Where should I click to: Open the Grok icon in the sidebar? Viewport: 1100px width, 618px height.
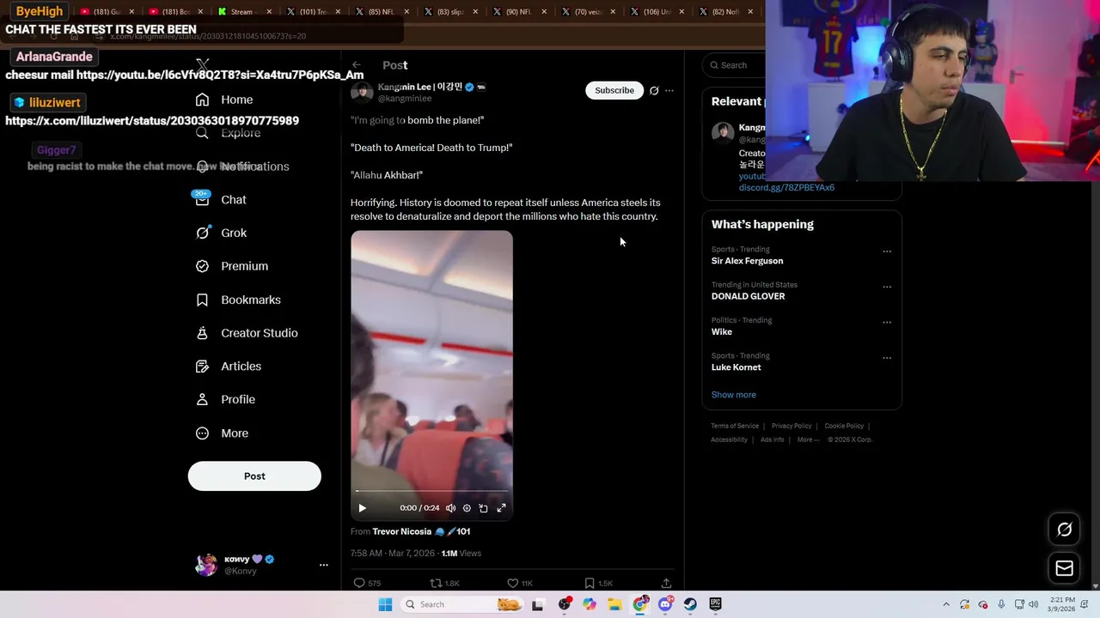click(202, 233)
